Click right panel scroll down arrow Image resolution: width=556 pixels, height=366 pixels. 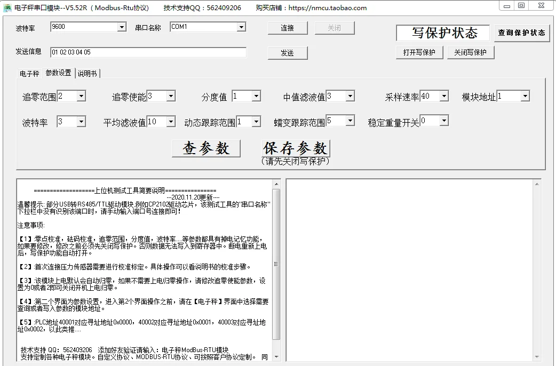tap(537, 357)
